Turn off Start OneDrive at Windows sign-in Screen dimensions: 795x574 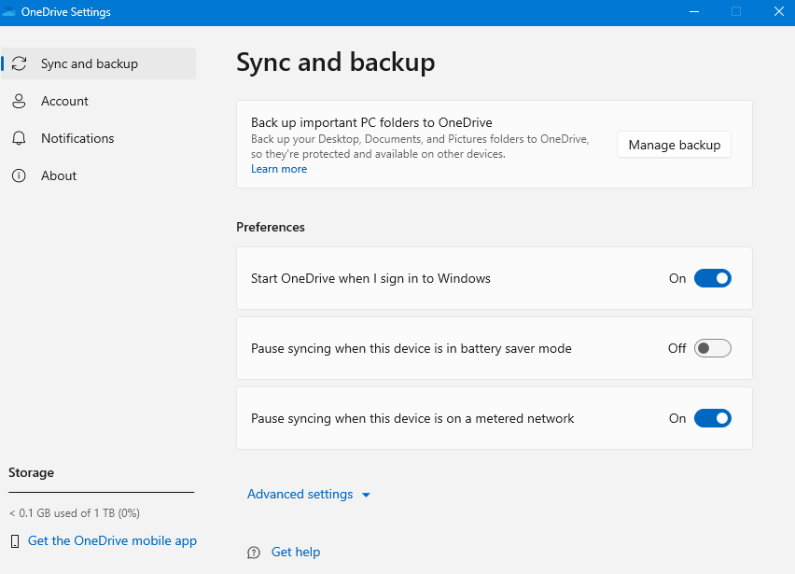[712, 278]
